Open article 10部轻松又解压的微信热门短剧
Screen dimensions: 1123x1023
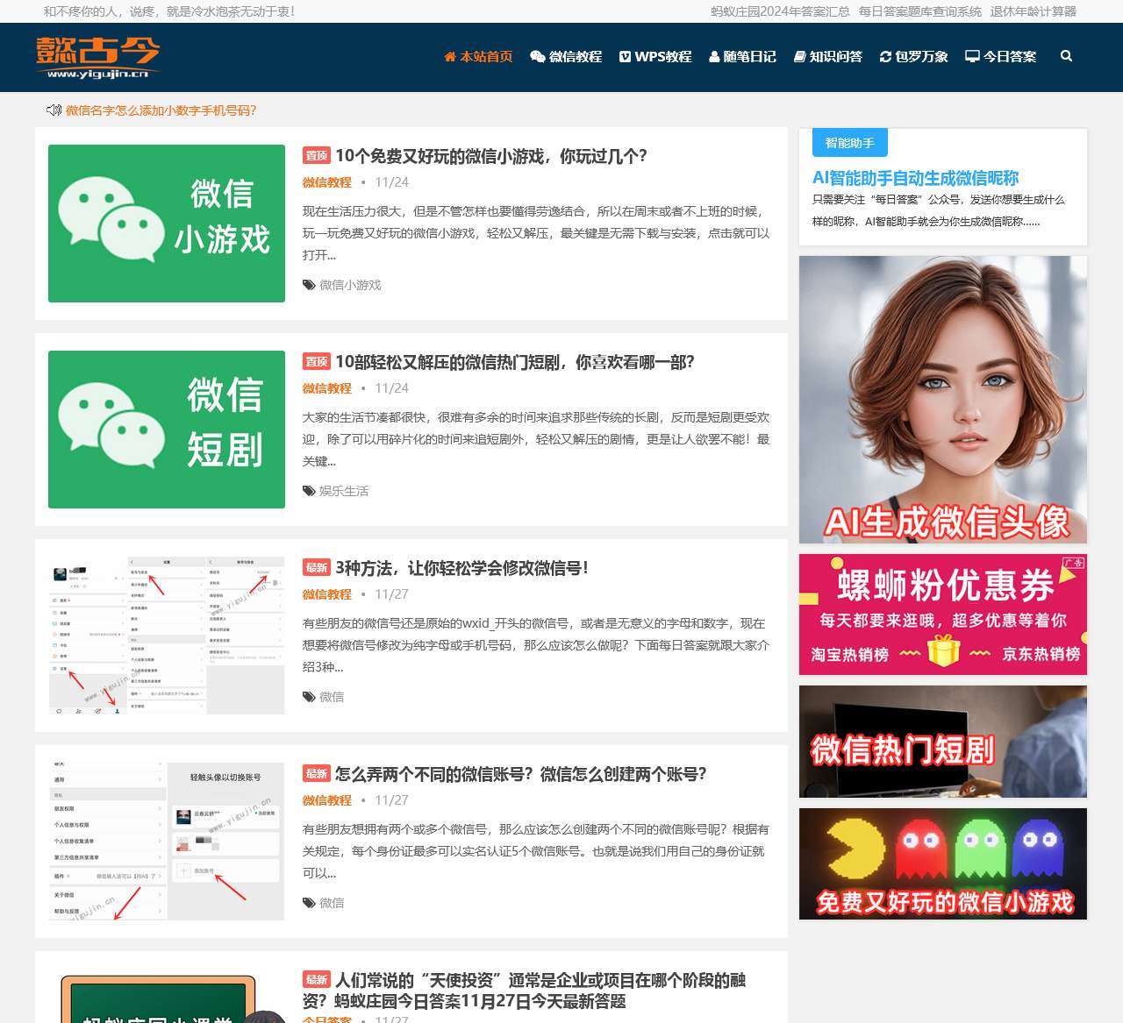[515, 362]
